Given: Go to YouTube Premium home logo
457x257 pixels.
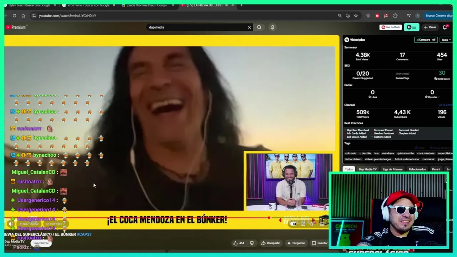Looking at the screenshot, I should pos(16,27).
